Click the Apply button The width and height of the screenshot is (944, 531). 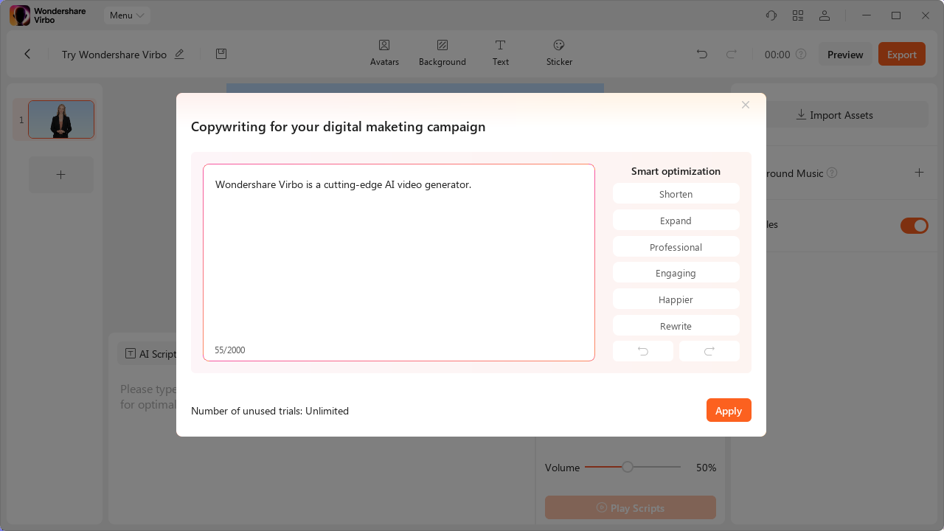(729, 410)
